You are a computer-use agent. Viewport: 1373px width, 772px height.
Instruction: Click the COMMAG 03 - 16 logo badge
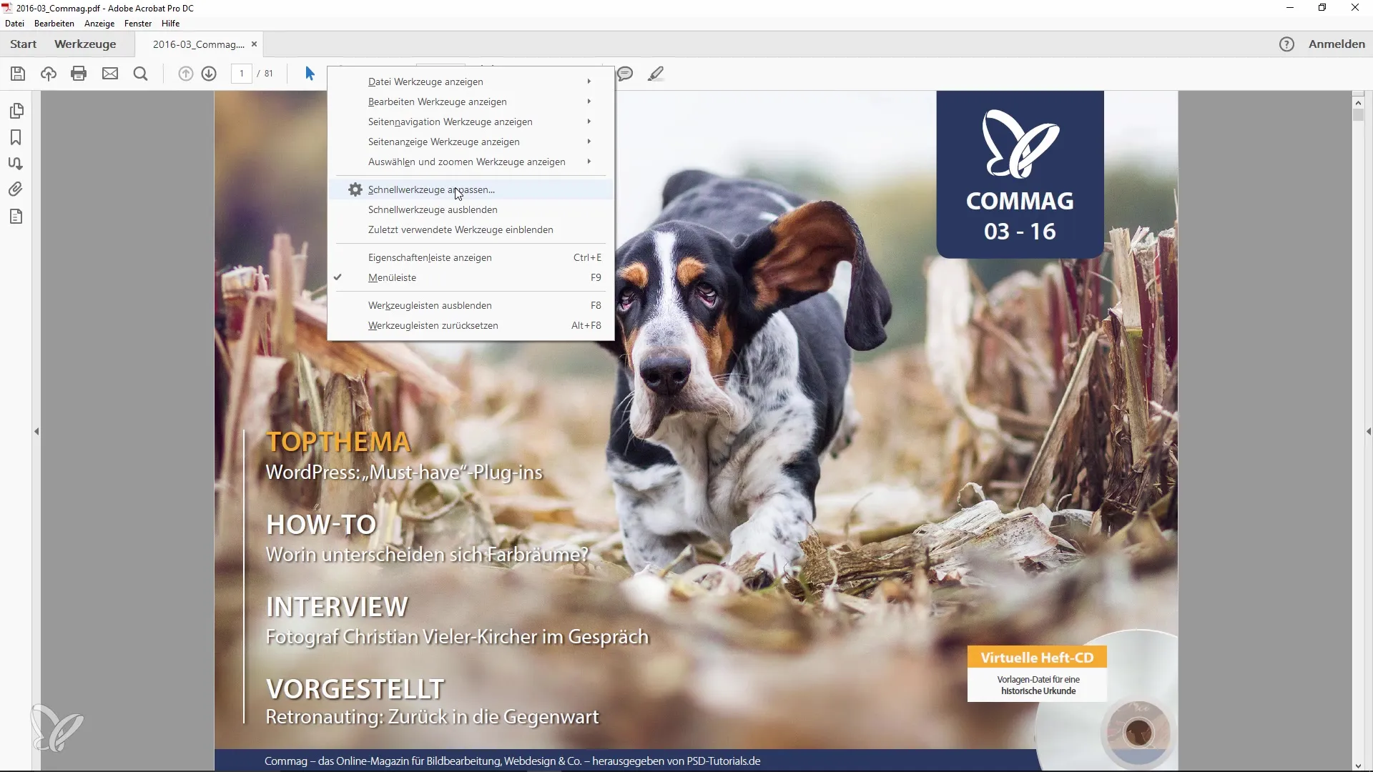1020,174
